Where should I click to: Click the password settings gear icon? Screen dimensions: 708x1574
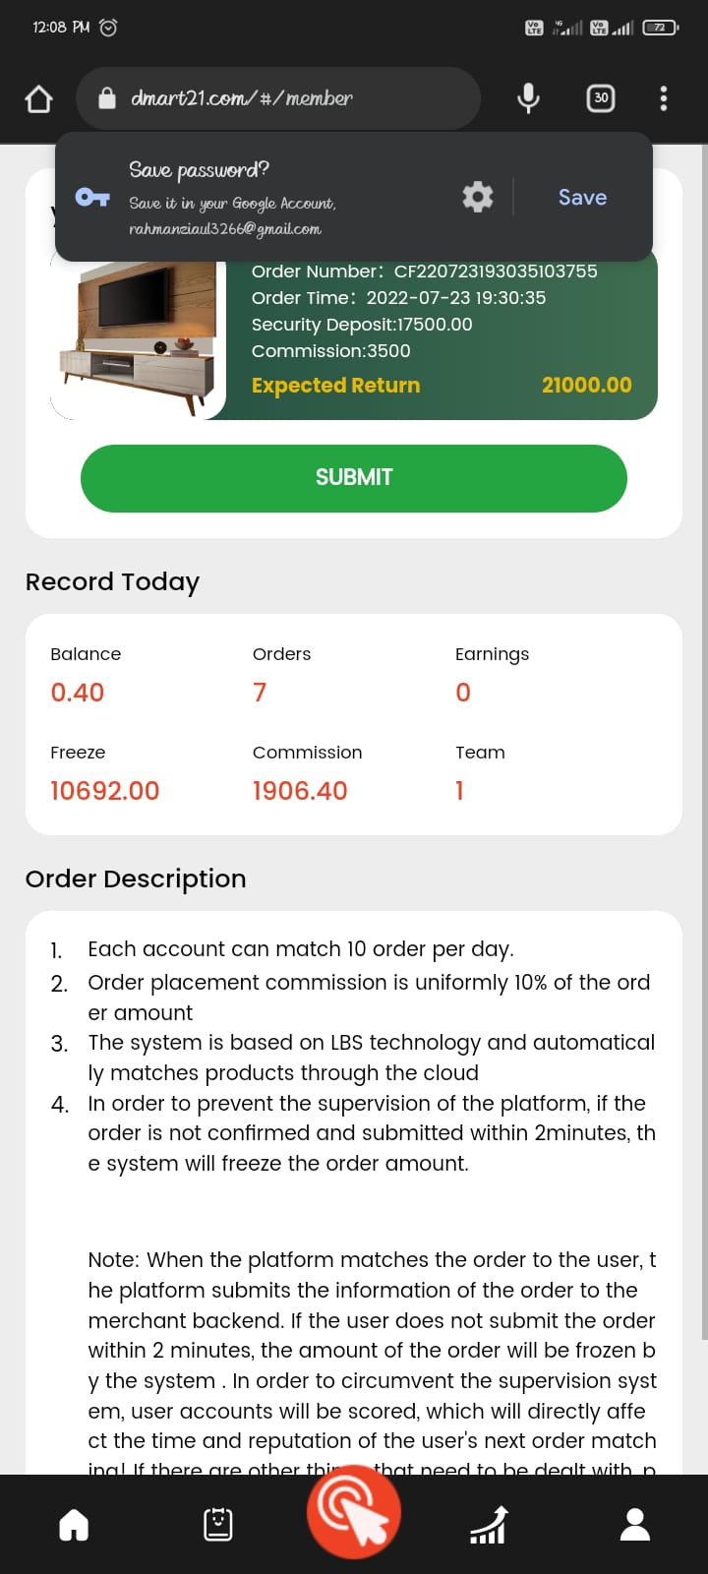click(x=478, y=197)
